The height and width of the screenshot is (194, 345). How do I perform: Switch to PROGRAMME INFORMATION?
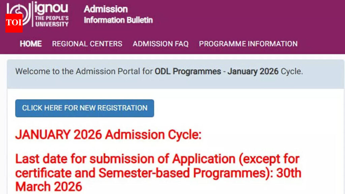point(248,44)
